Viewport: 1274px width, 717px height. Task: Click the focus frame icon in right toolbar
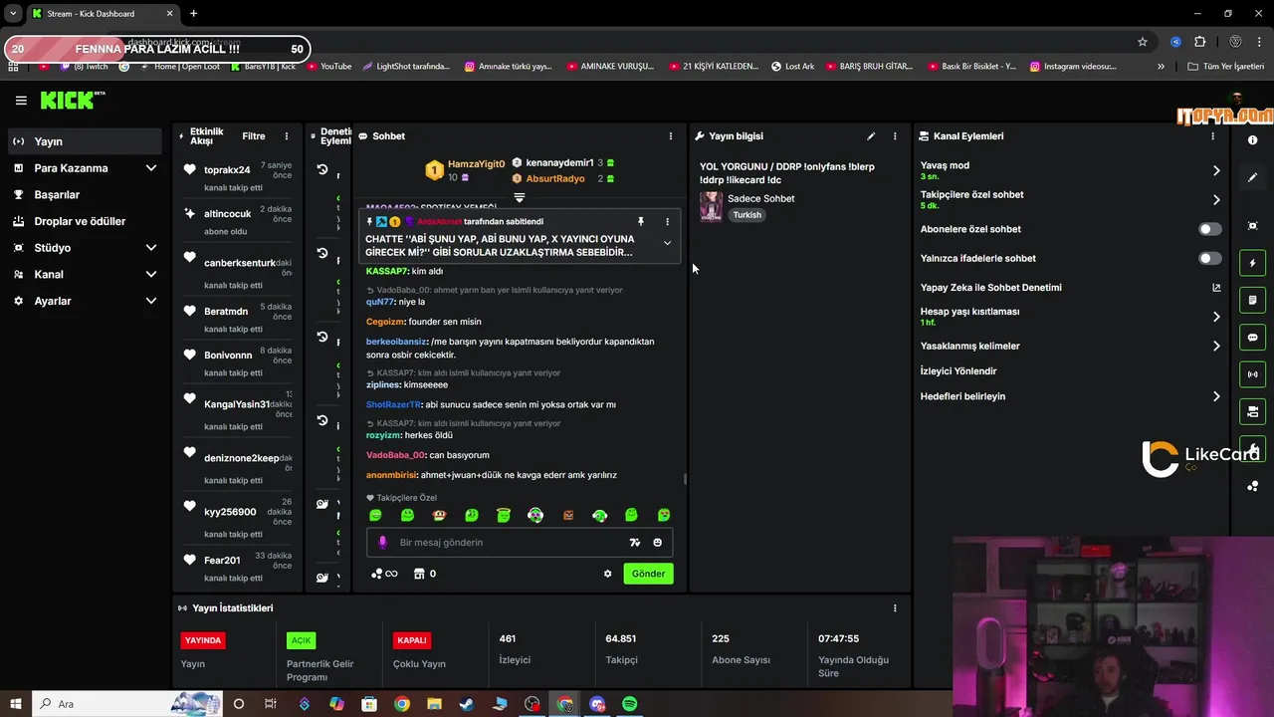[x=1253, y=226]
